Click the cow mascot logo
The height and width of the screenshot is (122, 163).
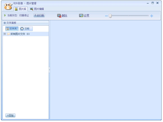[x=8, y=6]
